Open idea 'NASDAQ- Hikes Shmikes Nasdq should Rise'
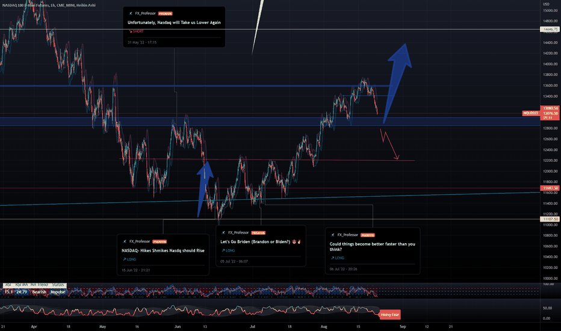The height and width of the screenshot is (331, 561). [163, 250]
